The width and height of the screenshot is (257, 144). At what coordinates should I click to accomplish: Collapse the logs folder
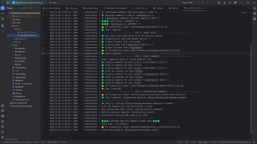click(x=13, y=29)
